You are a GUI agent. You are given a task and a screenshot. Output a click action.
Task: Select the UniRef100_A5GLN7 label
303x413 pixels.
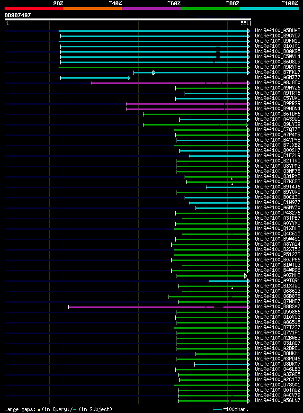[277, 401]
